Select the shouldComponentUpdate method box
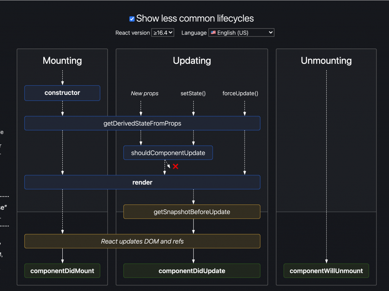The width and height of the screenshot is (389, 291). [168, 153]
